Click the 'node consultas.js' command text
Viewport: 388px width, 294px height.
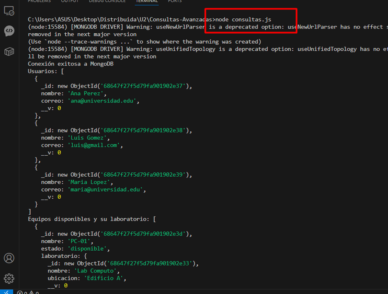[243, 20]
